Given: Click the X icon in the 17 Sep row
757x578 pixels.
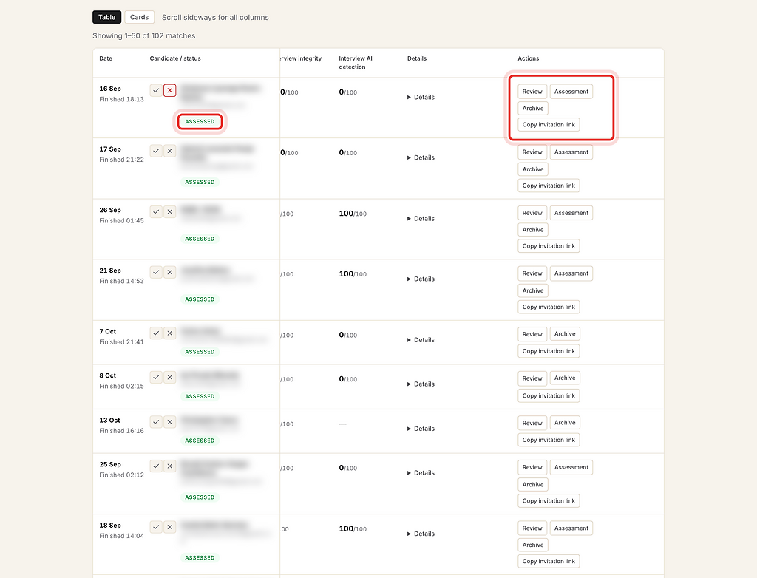Looking at the screenshot, I should [169, 151].
